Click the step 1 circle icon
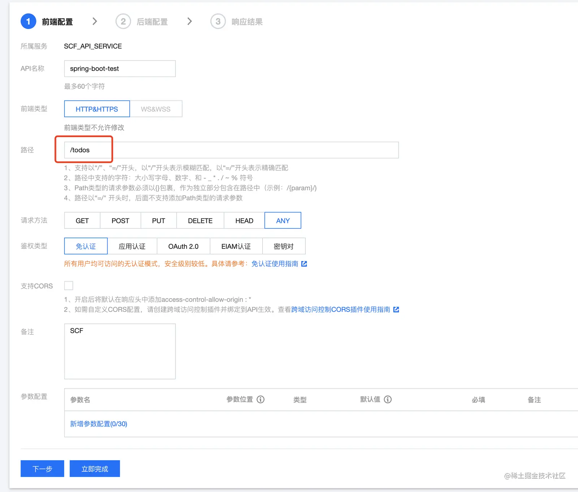The image size is (578, 492). (28, 21)
